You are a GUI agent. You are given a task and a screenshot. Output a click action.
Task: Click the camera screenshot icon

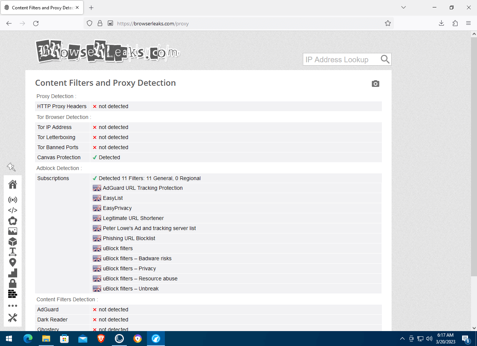pyautogui.click(x=376, y=84)
